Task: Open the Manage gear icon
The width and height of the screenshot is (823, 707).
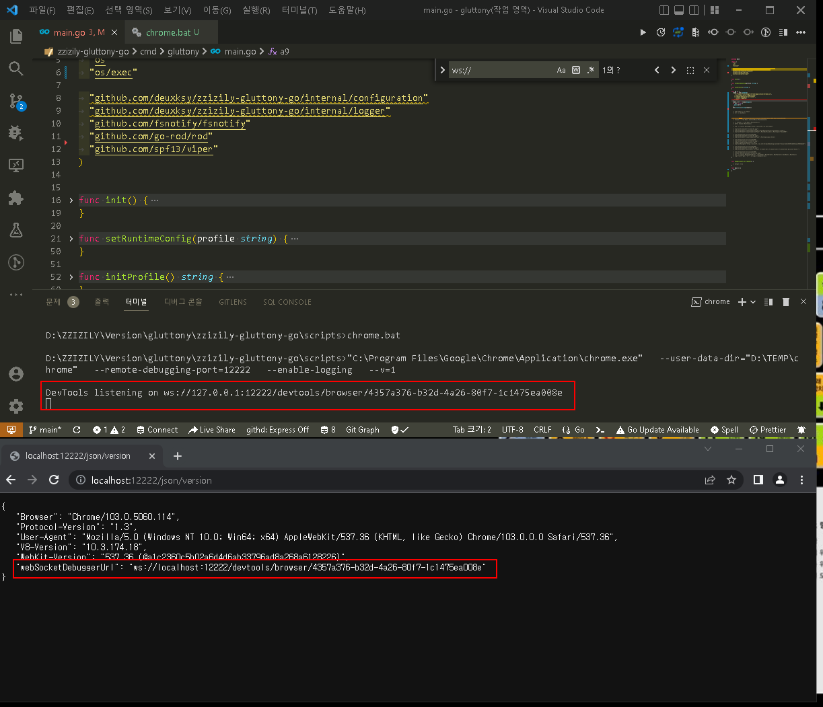Action: coord(16,406)
